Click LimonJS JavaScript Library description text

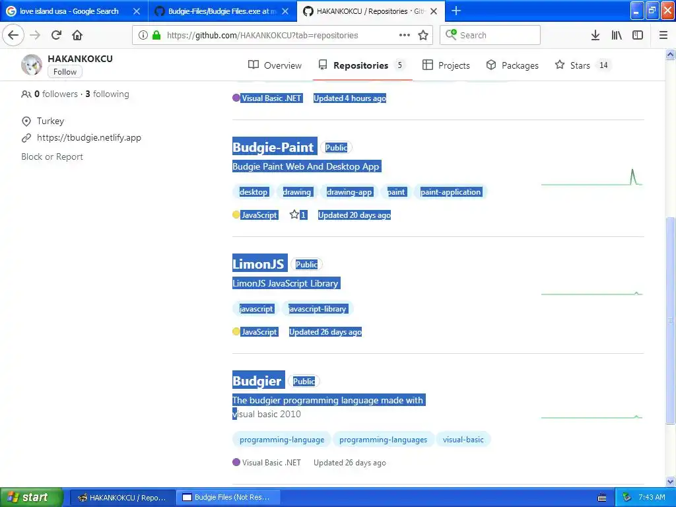[x=285, y=283]
